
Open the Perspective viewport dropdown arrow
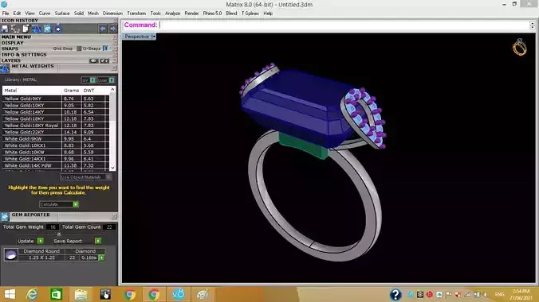coord(154,37)
